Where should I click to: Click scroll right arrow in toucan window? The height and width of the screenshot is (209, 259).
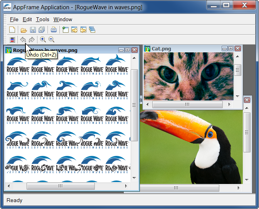(x=239, y=188)
